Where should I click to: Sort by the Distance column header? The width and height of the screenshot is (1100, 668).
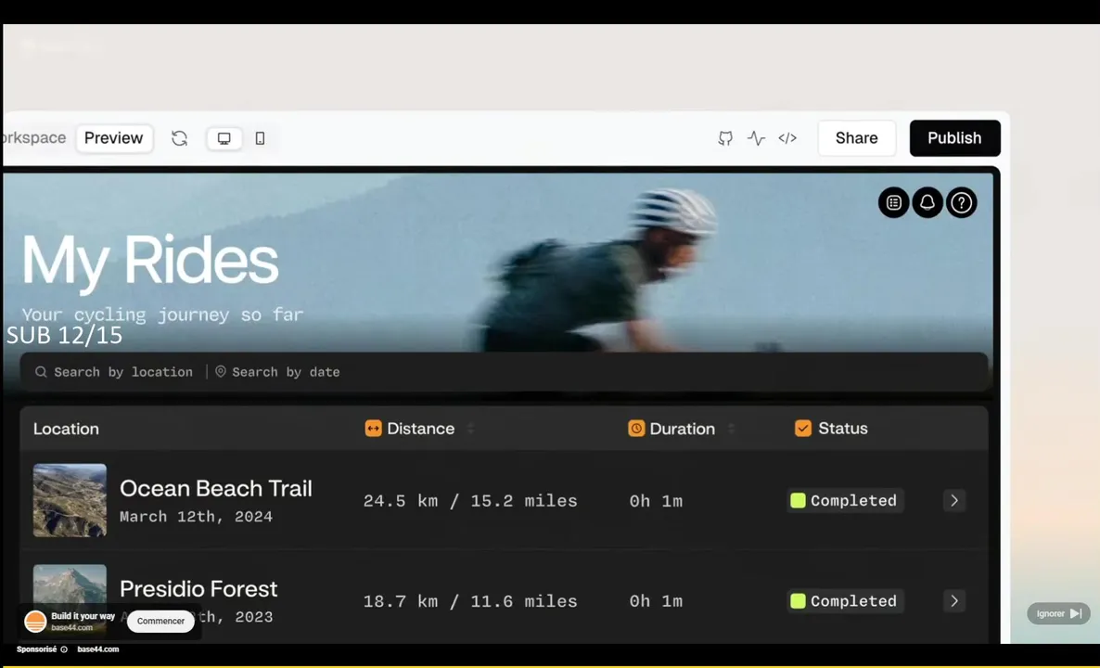click(420, 429)
